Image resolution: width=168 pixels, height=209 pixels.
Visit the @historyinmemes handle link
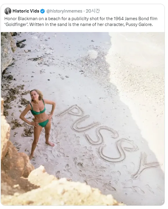coord(64,11)
